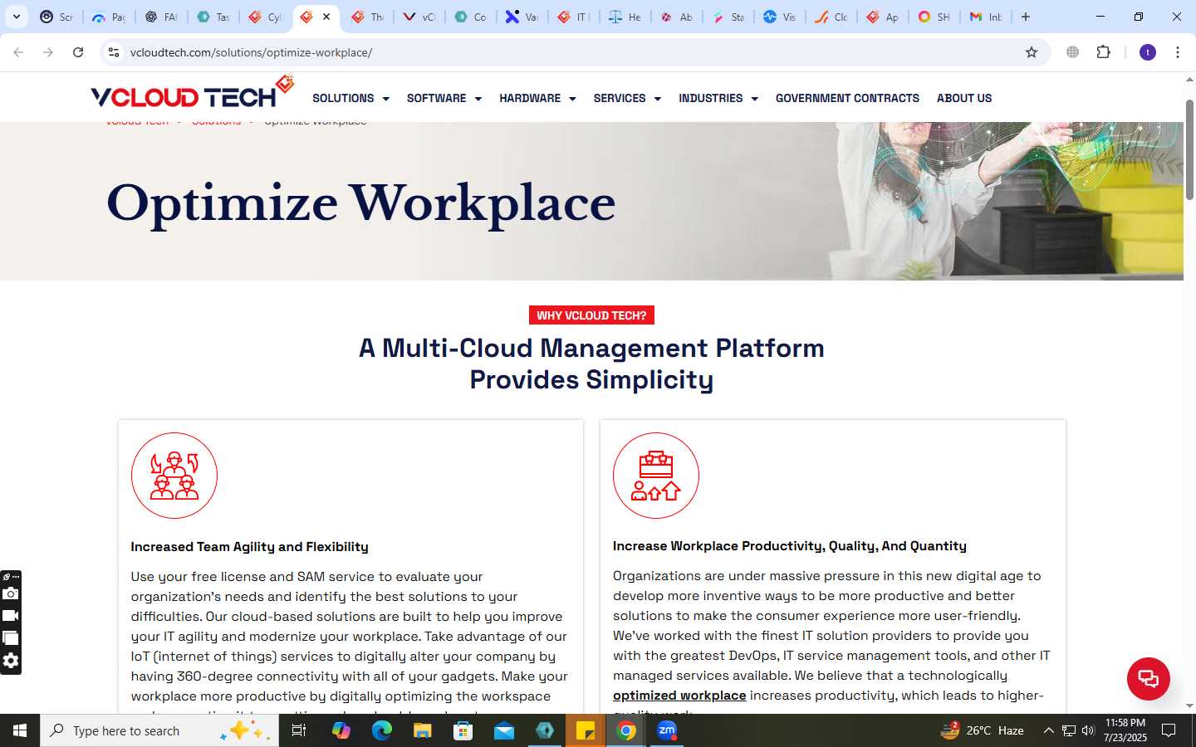Open the clock showing 11:58 PM

[1125, 730]
